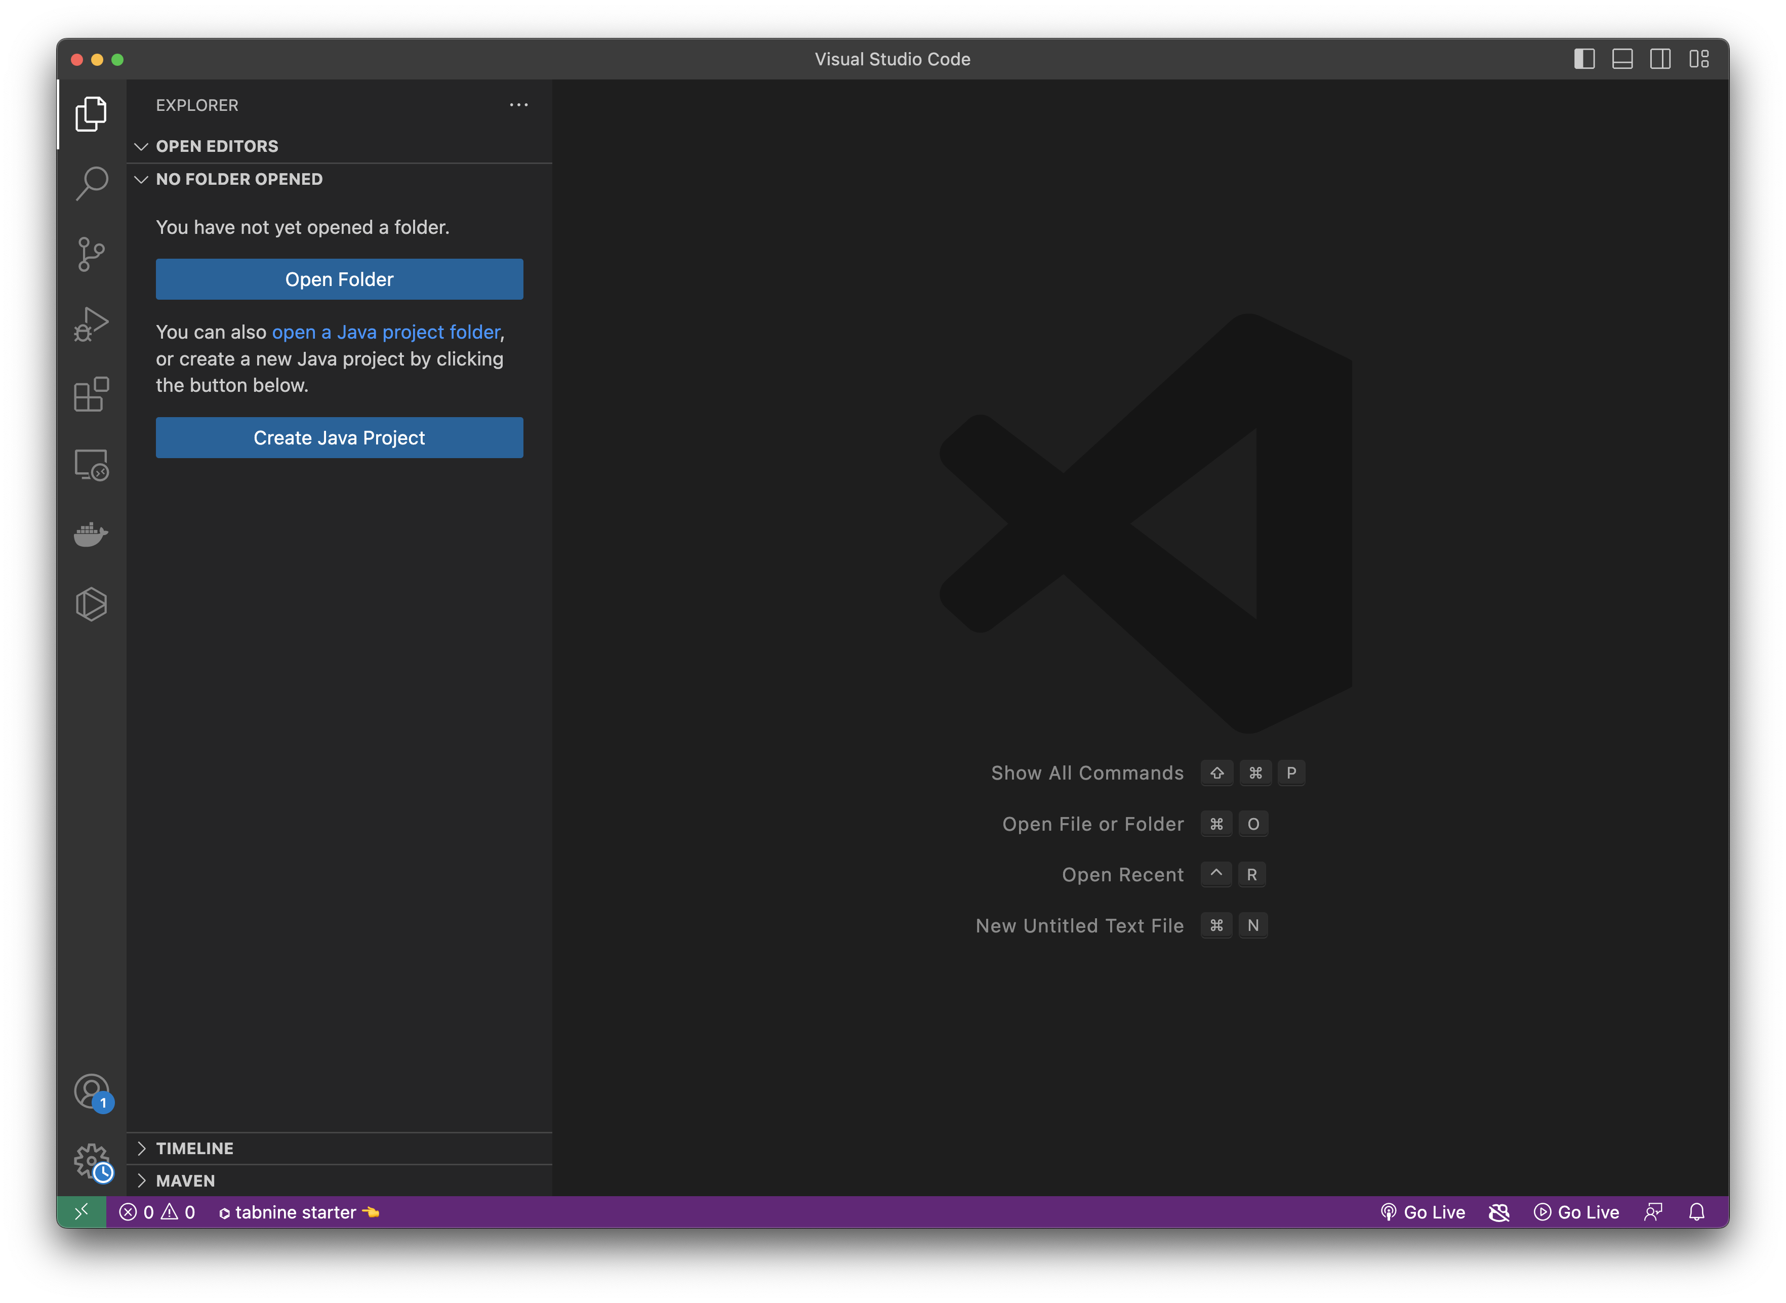Open the Docker view icon
This screenshot has height=1303, width=1786.
click(92, 534)
